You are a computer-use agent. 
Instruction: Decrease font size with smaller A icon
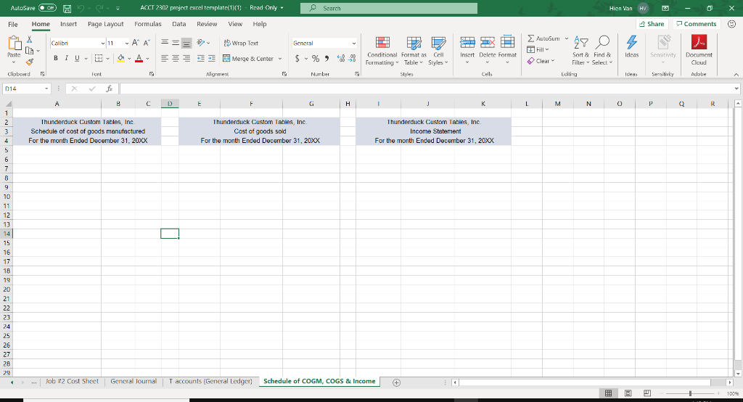coord(147,43)
